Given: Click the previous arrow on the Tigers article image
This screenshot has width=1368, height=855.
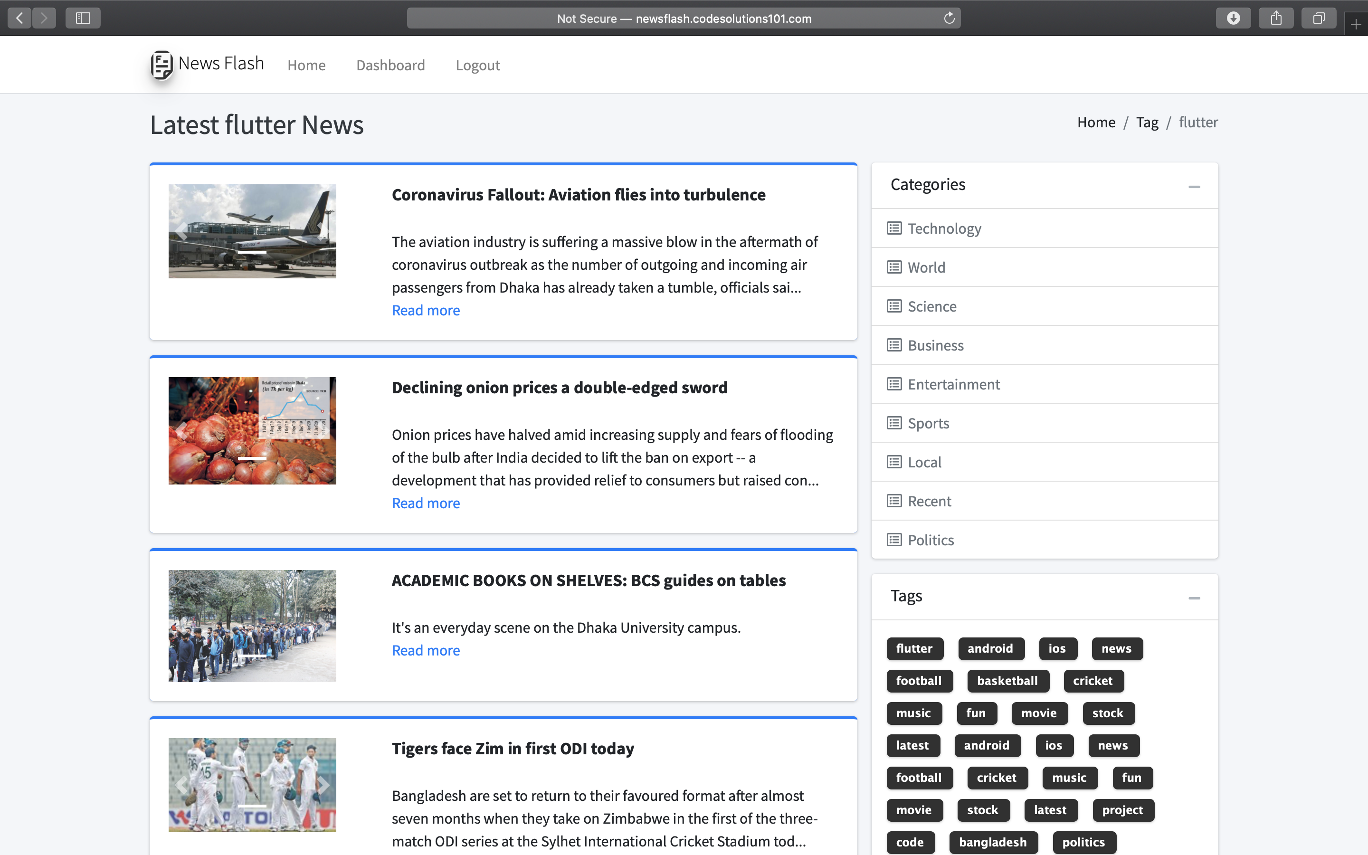Looking at the screenshot, I should tap(181, 785).
